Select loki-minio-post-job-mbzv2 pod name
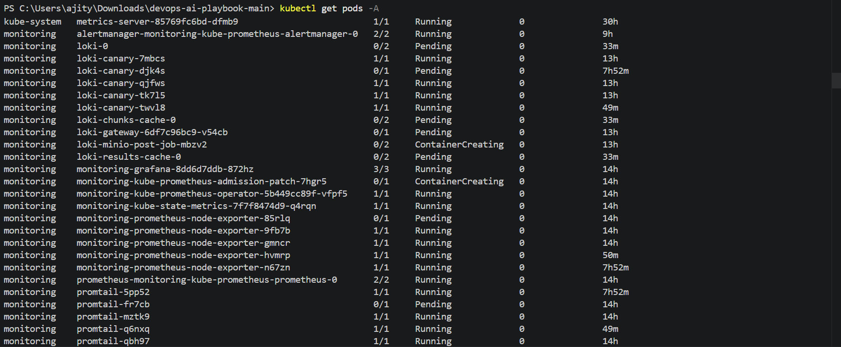The height and width of the screenshot is (347, 841). [142, 145]
